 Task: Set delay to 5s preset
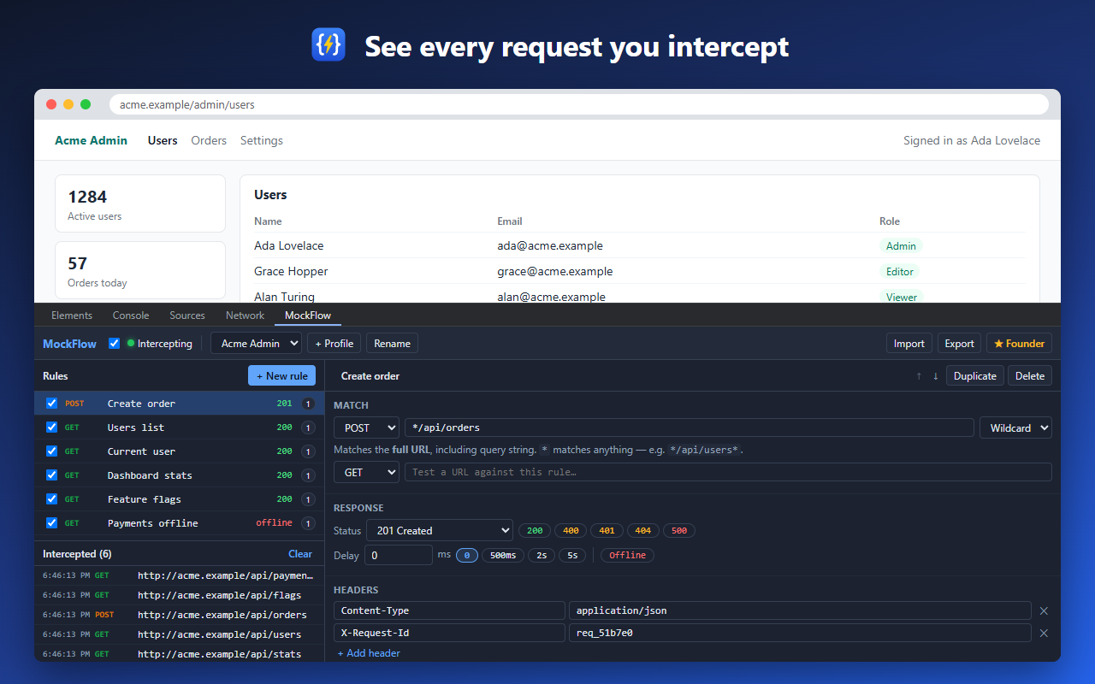coord(572,555)
